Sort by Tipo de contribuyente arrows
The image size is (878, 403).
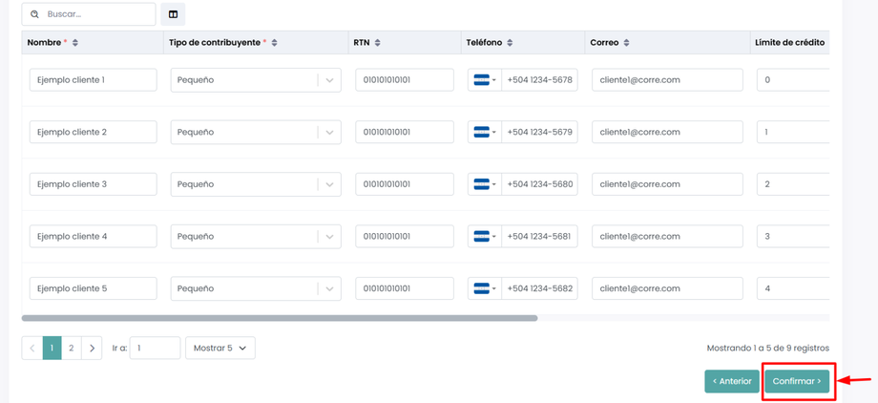click(275, 43)
